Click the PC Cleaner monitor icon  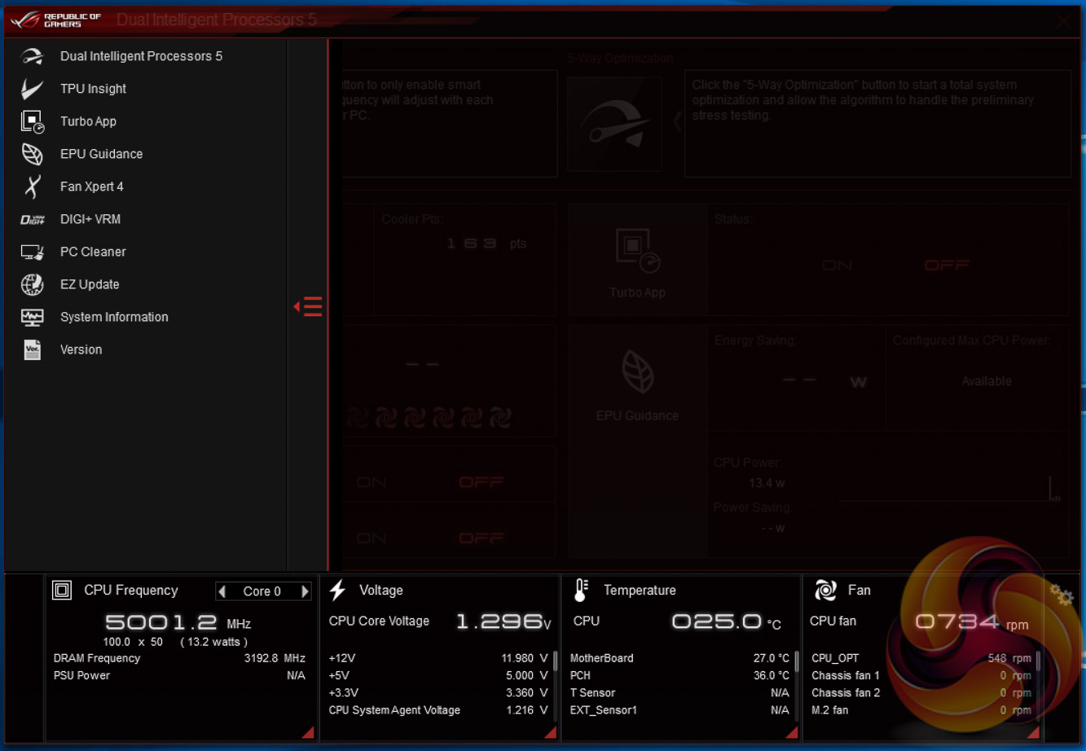click(32, 252)
